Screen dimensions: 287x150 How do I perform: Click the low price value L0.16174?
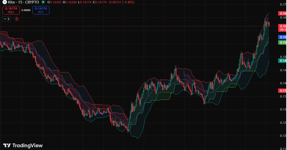(85, 2)
